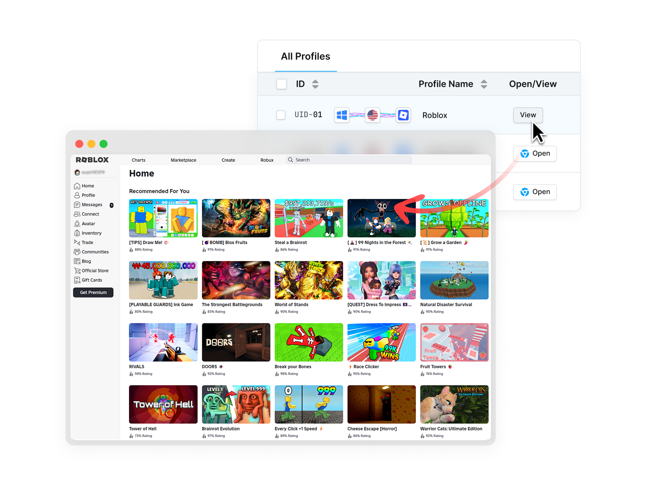Open the Cheese Escape [Horror] thumbnail
The width and height of the screenshot is (647, 485).
click(382, 405)
